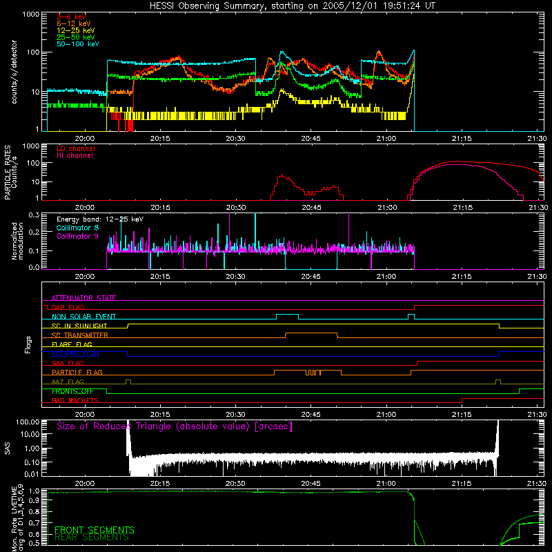Click the SAS axis label
The height and width of the screenshot is (552, 552).
(x=7, y=448)
